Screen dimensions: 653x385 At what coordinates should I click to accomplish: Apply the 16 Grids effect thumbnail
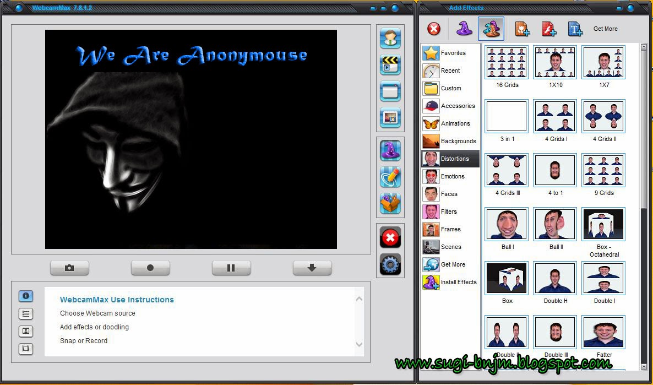pos(507,62)
